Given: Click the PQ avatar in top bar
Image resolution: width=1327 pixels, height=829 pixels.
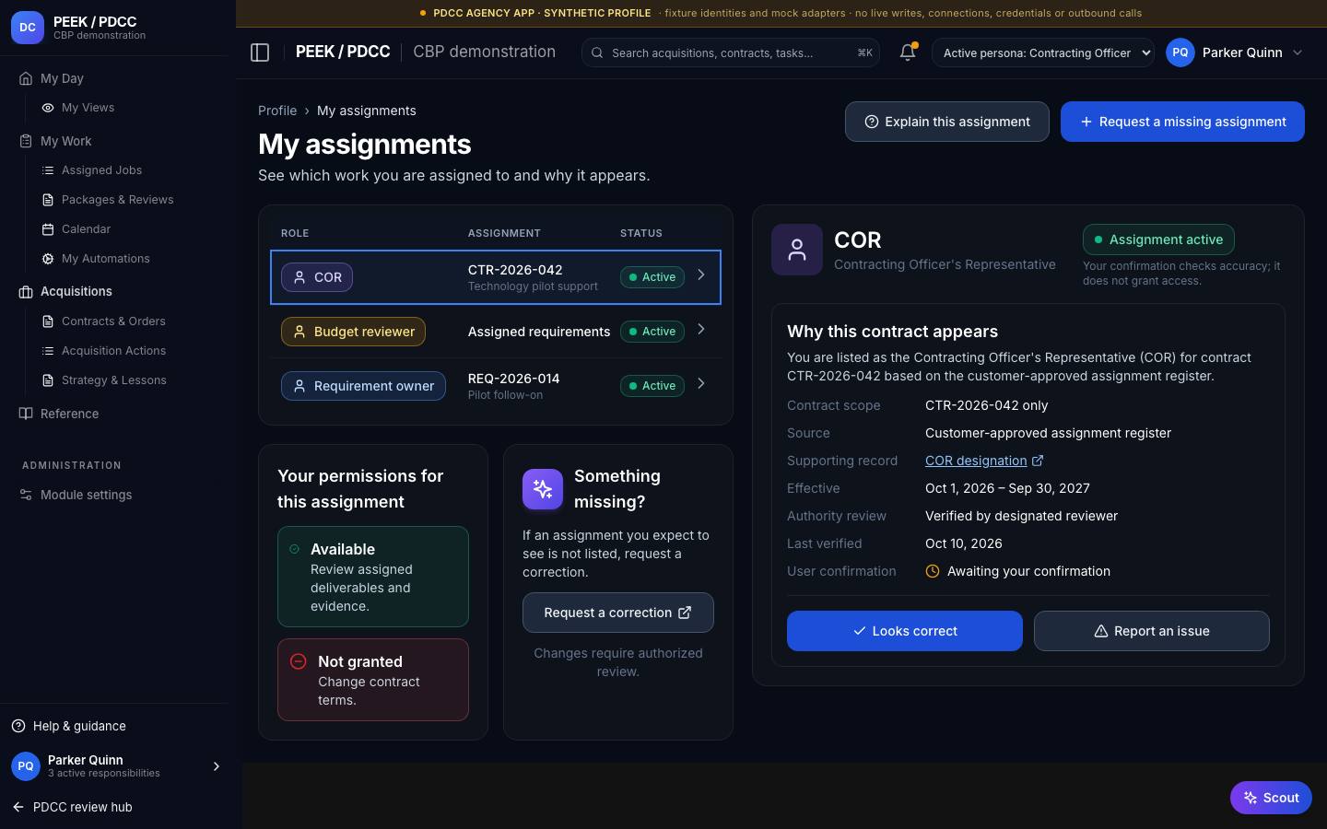Looking at the screenshot, I should point(1180,53).
